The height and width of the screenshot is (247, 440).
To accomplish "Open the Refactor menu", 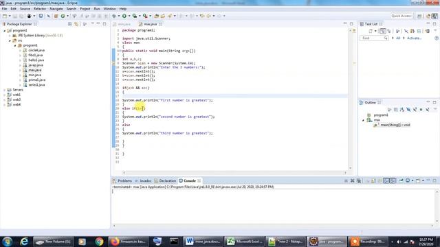I will (40, 9).
